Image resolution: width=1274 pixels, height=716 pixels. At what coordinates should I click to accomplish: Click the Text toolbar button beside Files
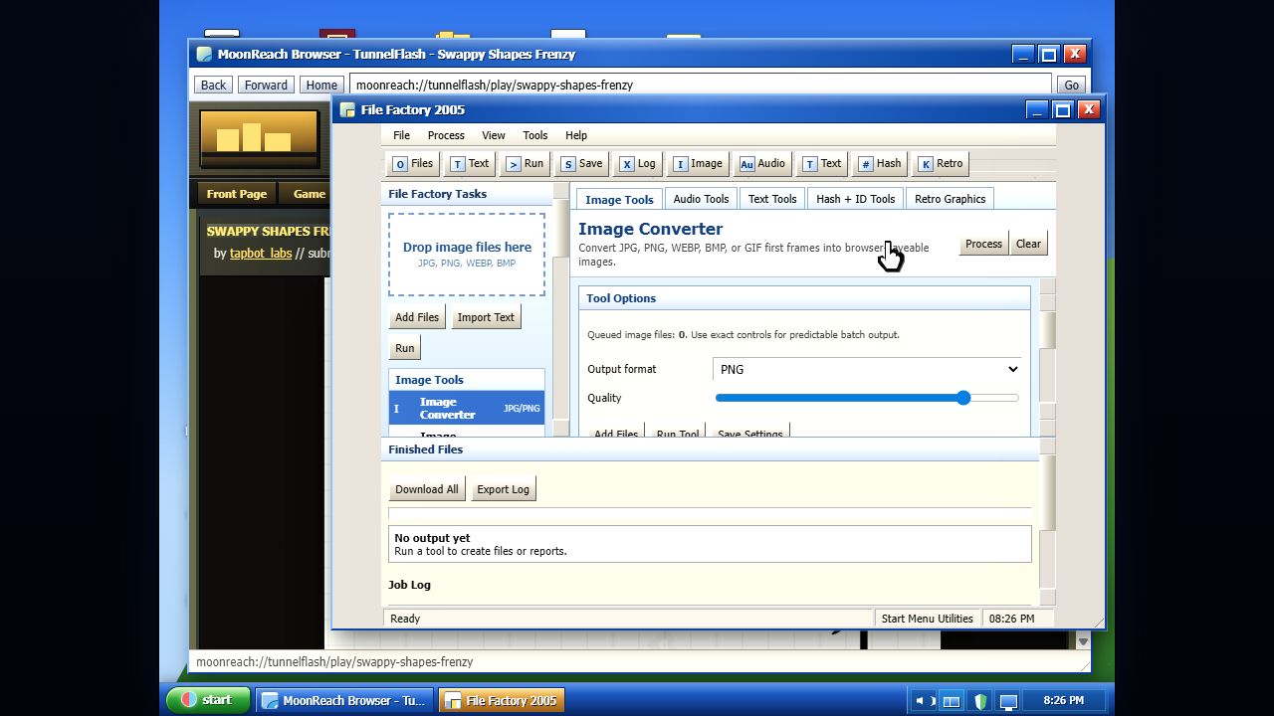tap(470, 164)
